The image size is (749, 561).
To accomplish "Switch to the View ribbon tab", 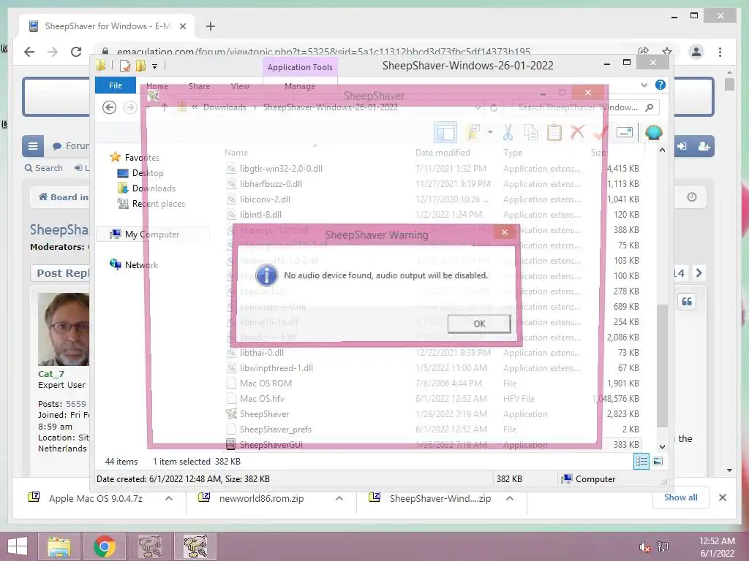I will click(x=240, y=86).
